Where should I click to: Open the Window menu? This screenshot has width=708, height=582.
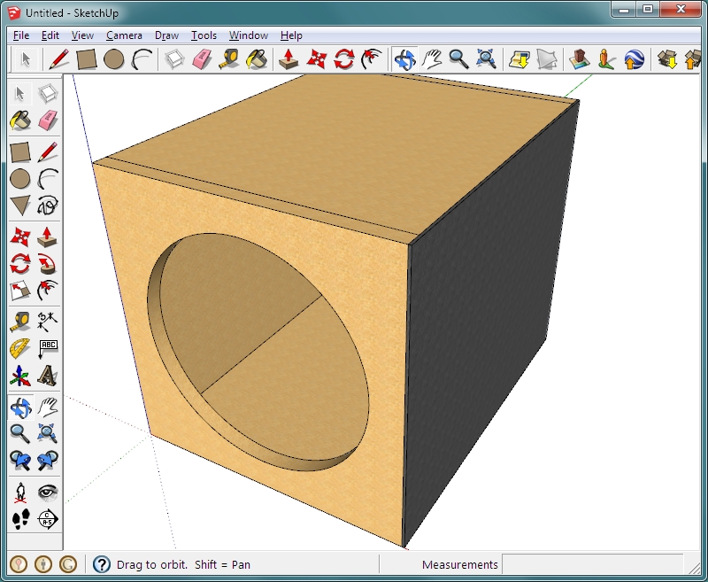pyautogui.click(x=249, y=35)
